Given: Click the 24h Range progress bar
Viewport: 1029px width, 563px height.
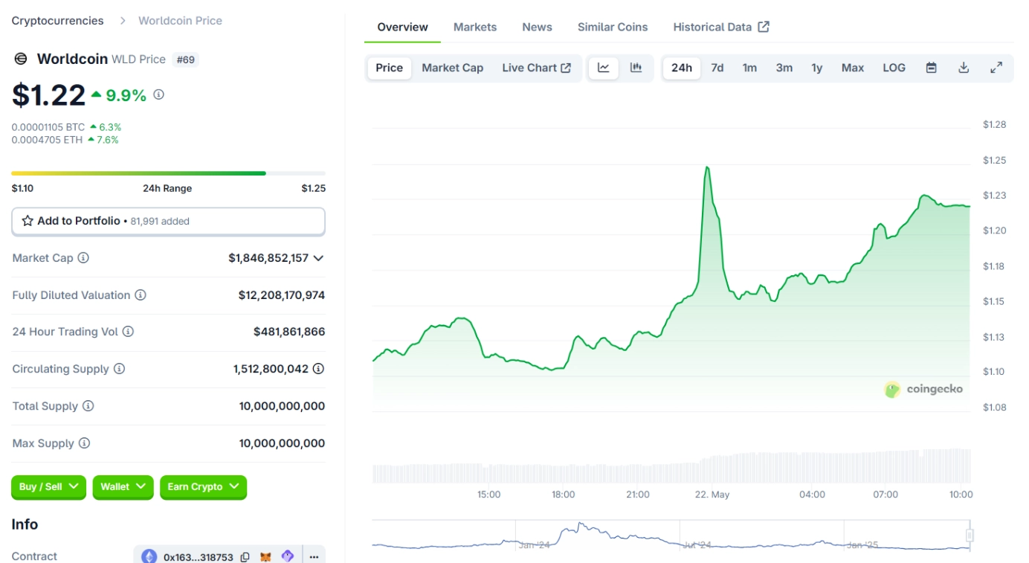Looking at the screenshot, I should (168, 173).
